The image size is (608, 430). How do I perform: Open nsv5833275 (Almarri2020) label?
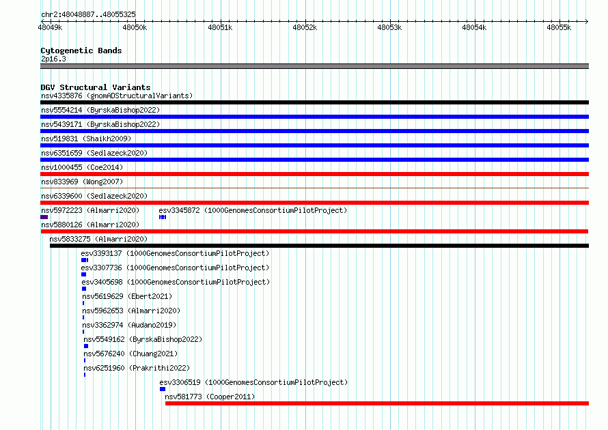[98, 239]
